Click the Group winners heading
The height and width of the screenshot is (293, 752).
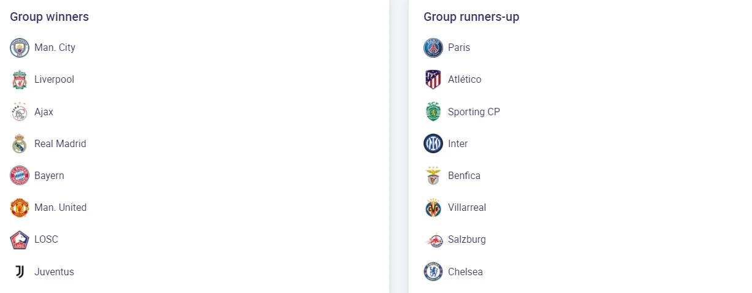pyautogui.click(x=49, y=17)
